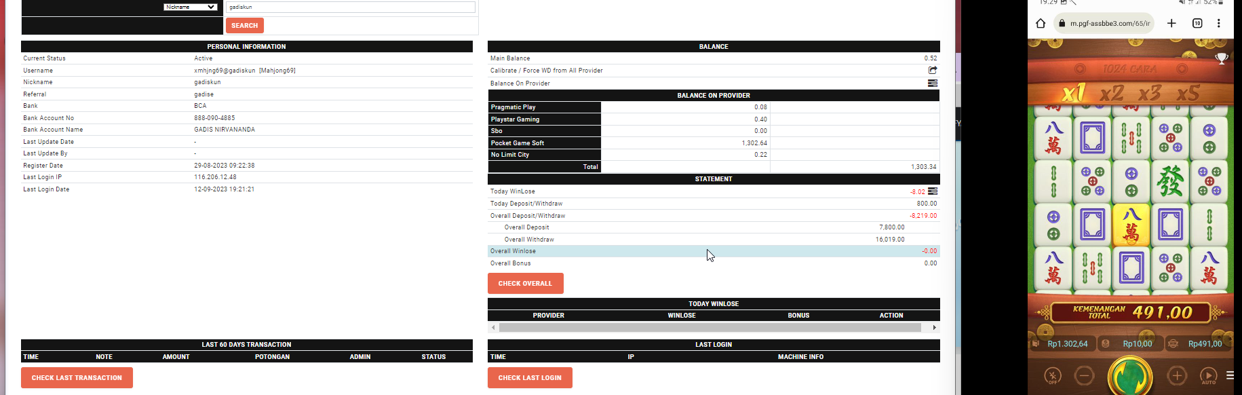Tap the browser home icon in mobile view
The height and width of the screenshot is (395, 1242).
1041,23
